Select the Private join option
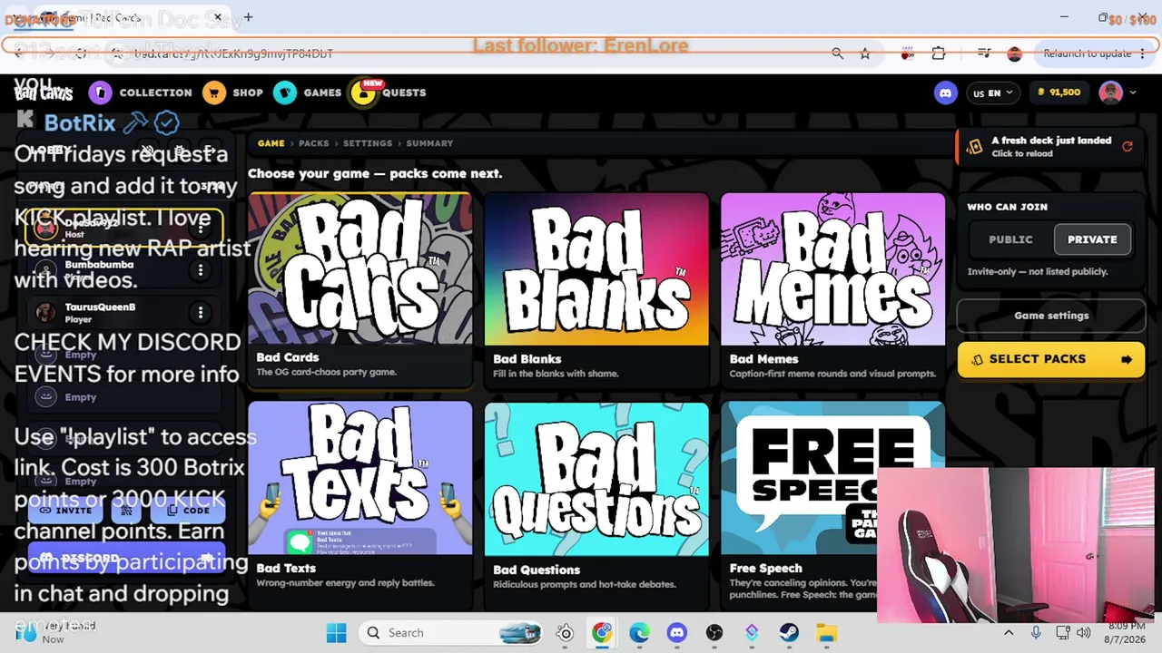This screenshot has height=653, width=1162. point(1092,239)
